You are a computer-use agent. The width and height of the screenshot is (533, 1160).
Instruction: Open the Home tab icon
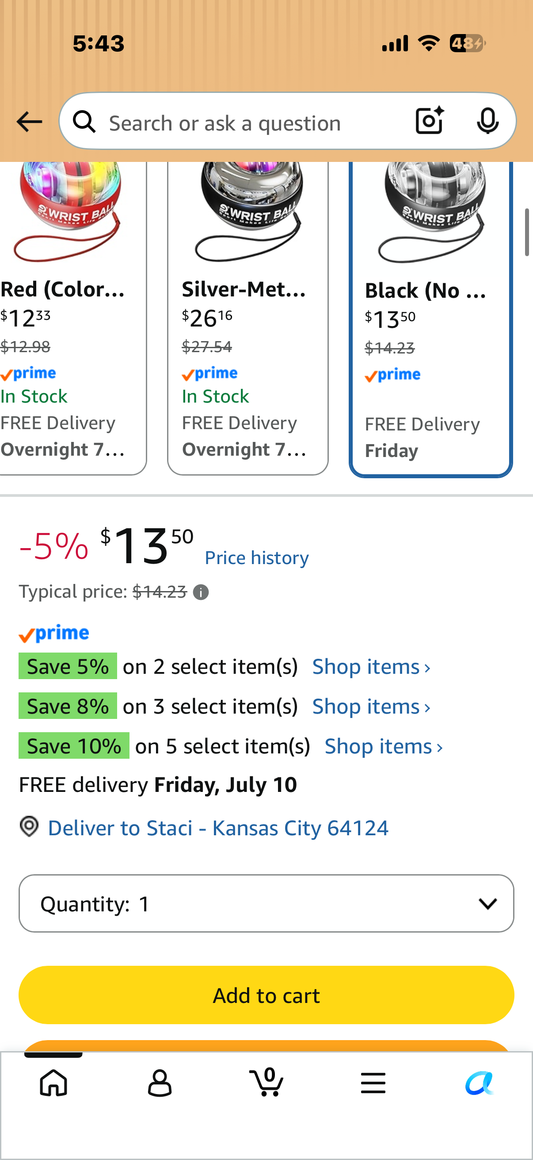(x=53, y=1083)
